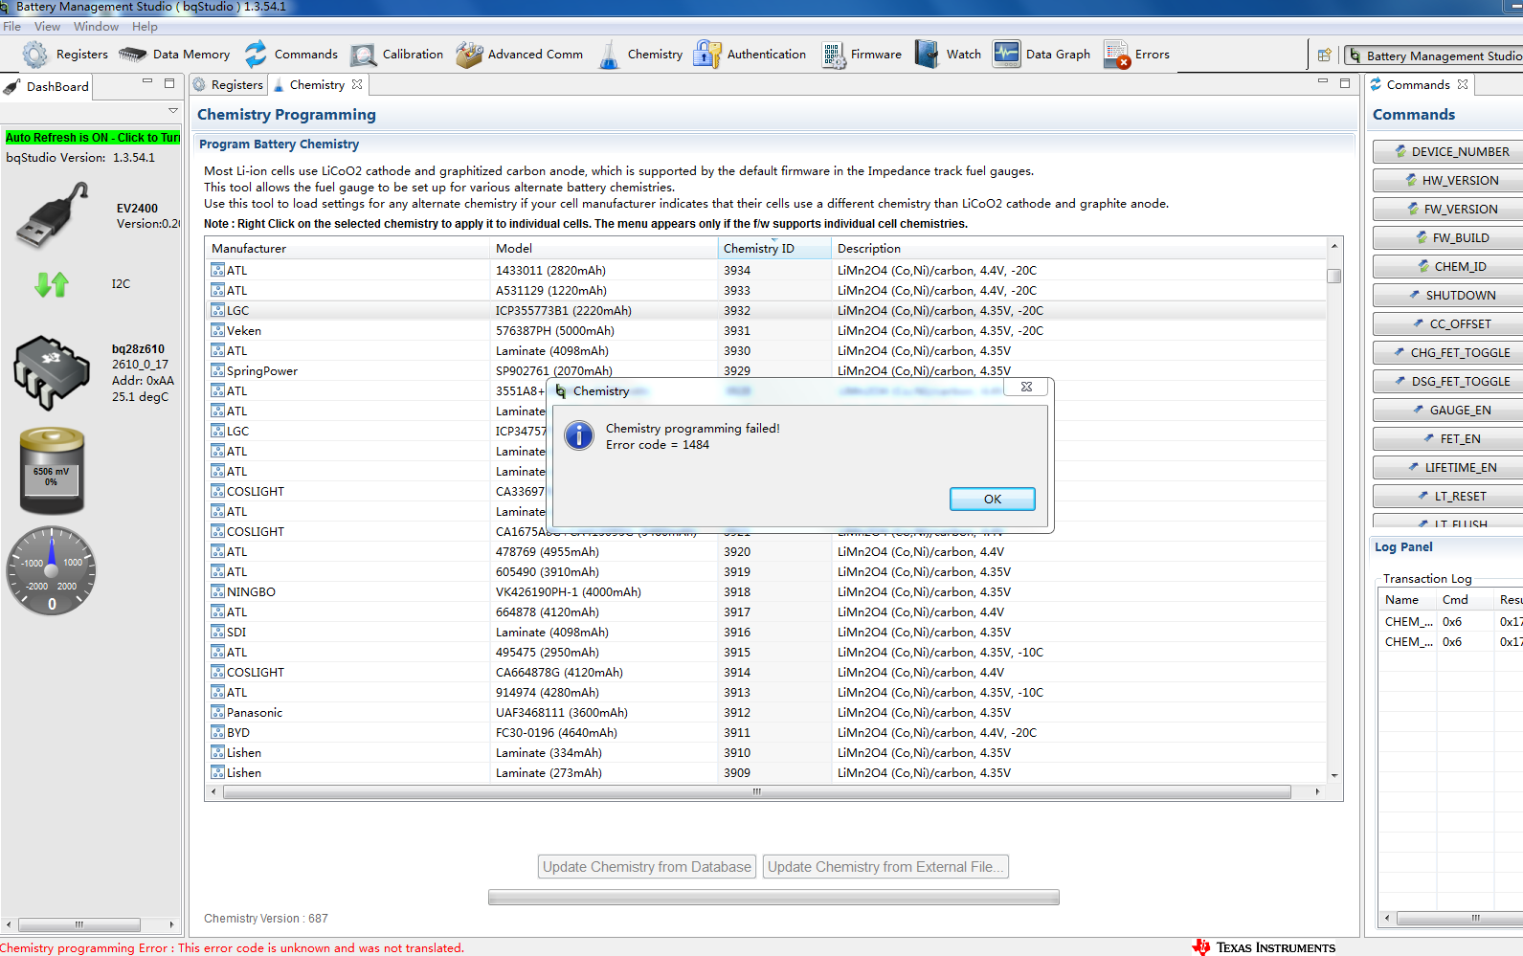Click the DSG_FET_TOGGLE command

pyautogui.click(x=1449, y=381)
